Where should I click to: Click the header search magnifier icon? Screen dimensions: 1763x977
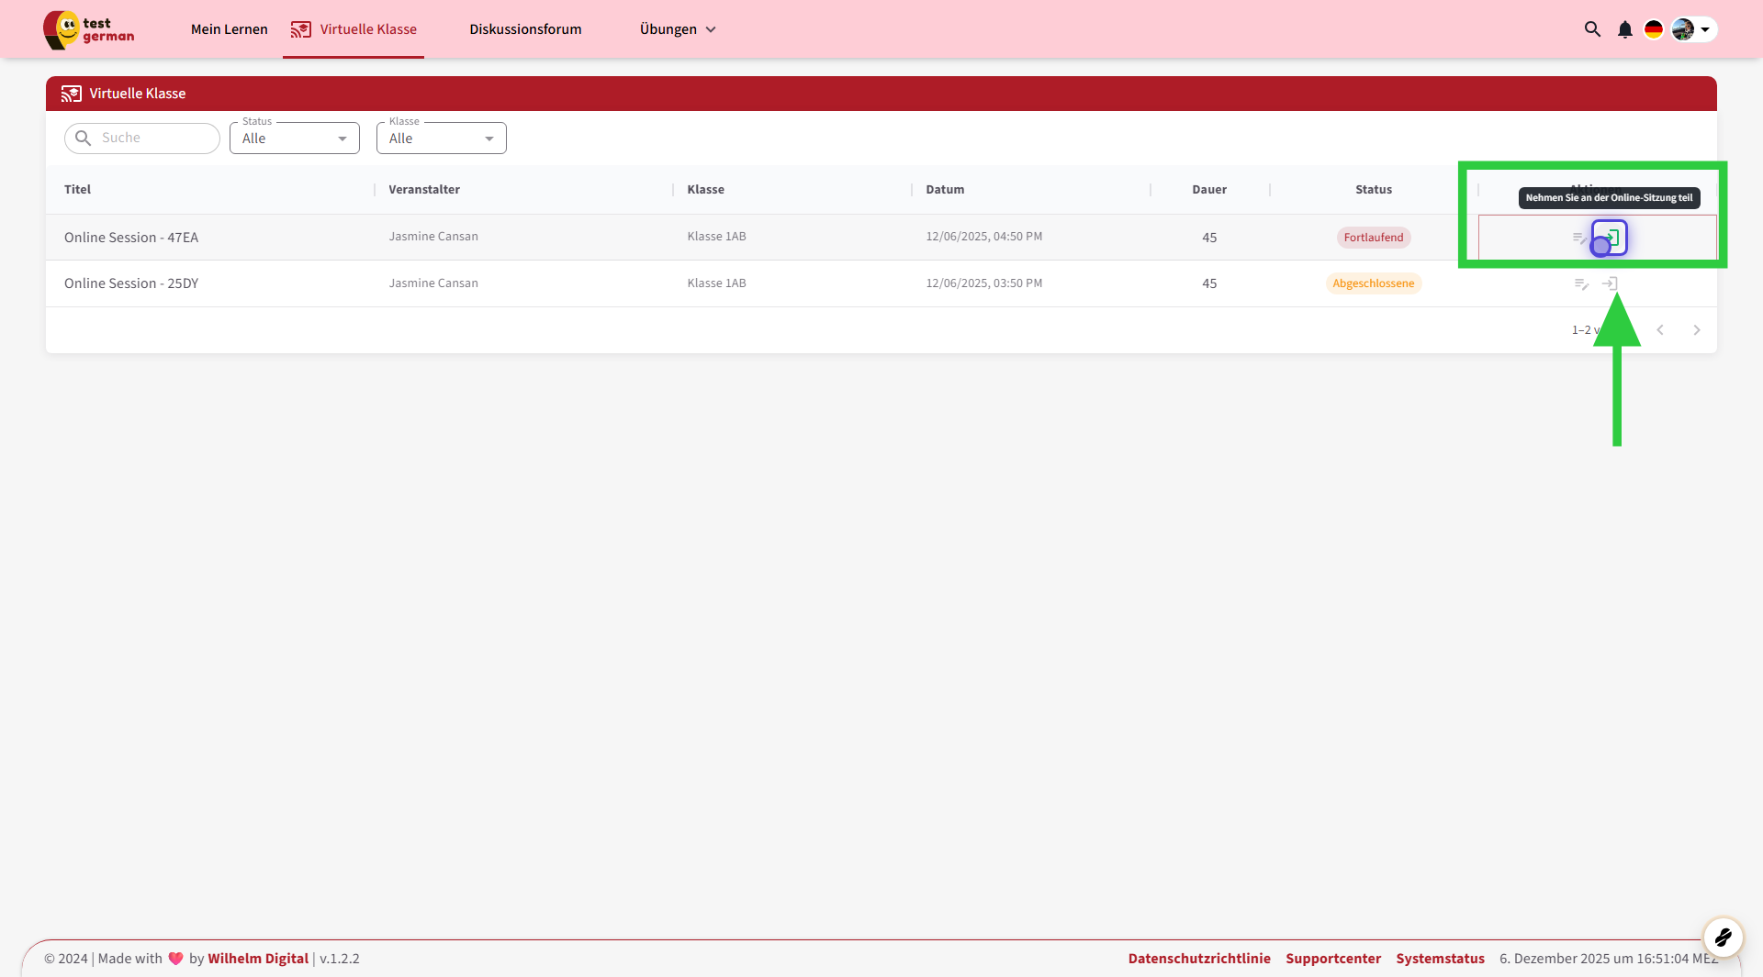tap(1592, 29)
